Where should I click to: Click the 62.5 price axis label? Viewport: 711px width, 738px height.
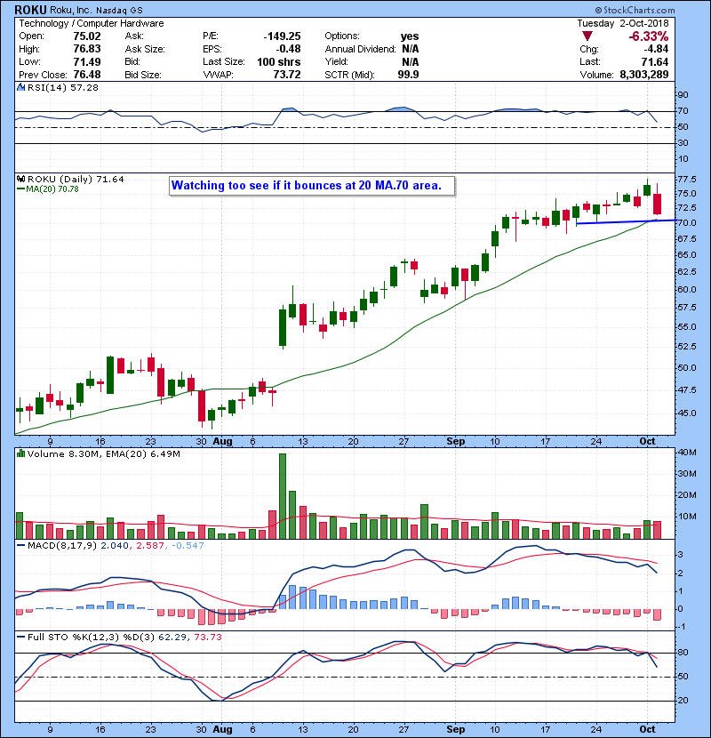click(x=686, y=271)
